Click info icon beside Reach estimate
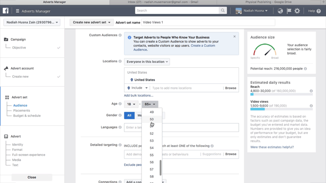Viewport: 326px width, 183px height. click(311, 91)
